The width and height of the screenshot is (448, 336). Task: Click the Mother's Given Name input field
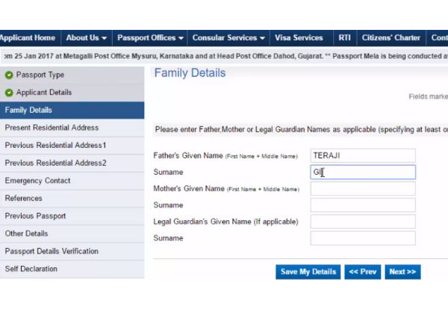362,189
